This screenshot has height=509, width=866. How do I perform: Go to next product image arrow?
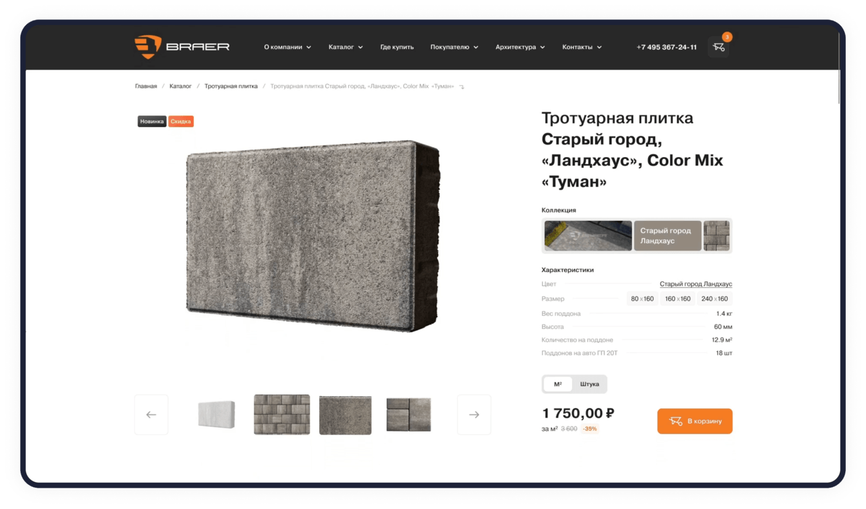point(474,415)
